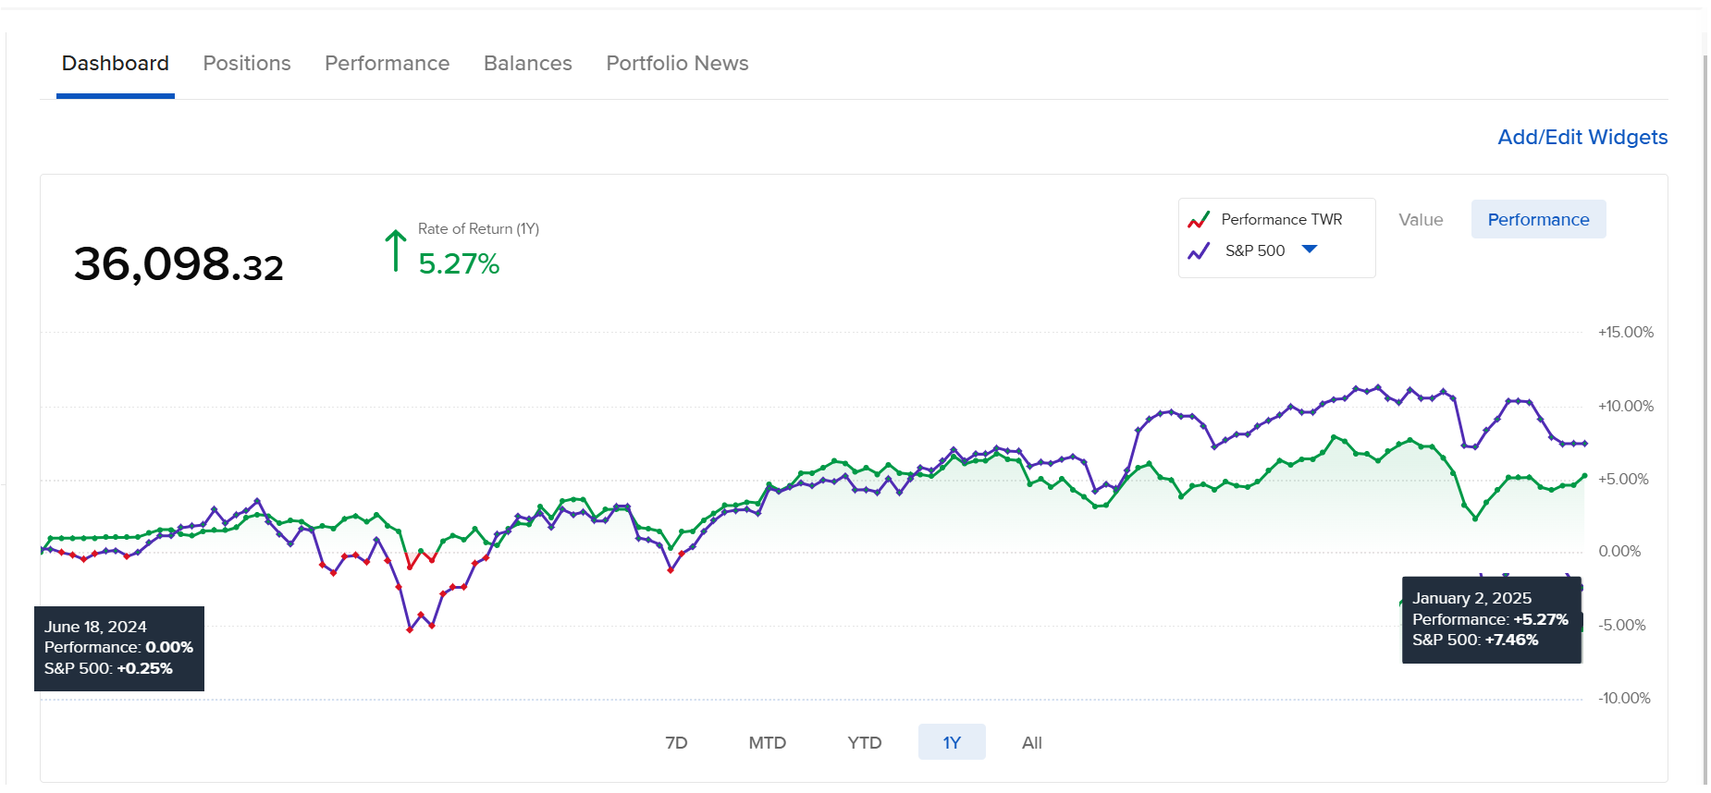Image resolution: width=1711 pixels, height=793 pixels.
Task: Show the All time range
Action: click(x=1031, y=743)
